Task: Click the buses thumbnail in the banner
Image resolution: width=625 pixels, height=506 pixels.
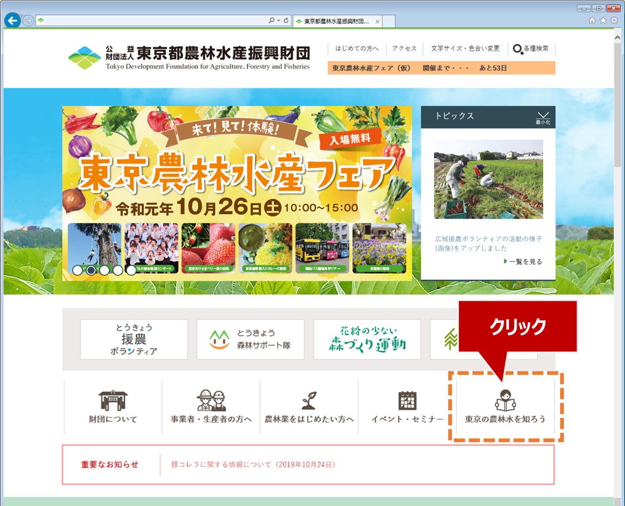Action: point(322,248)
